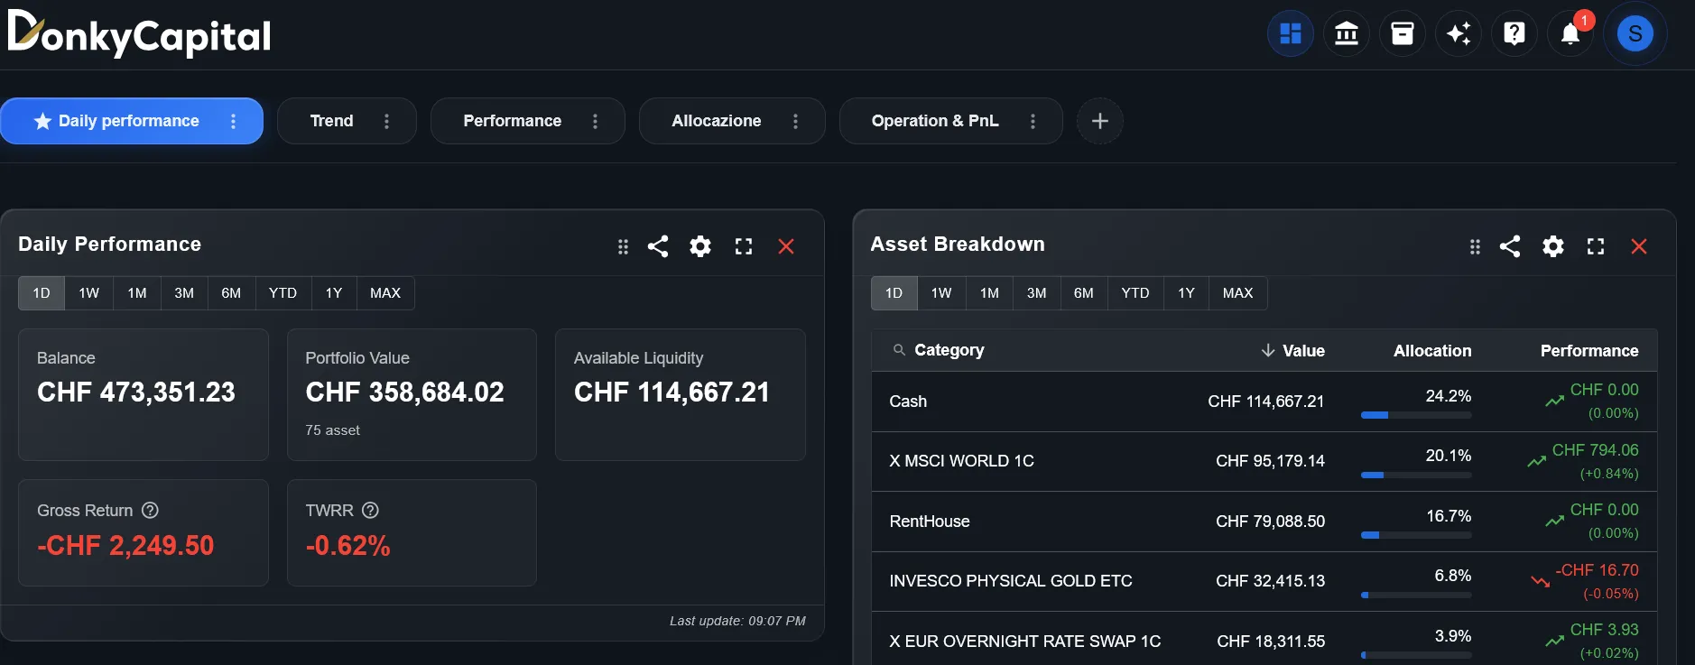The width and height of the screenshot is (1695, 665).
Task: Launch the AI sparkles assistant
Action: pos(1458,33)
